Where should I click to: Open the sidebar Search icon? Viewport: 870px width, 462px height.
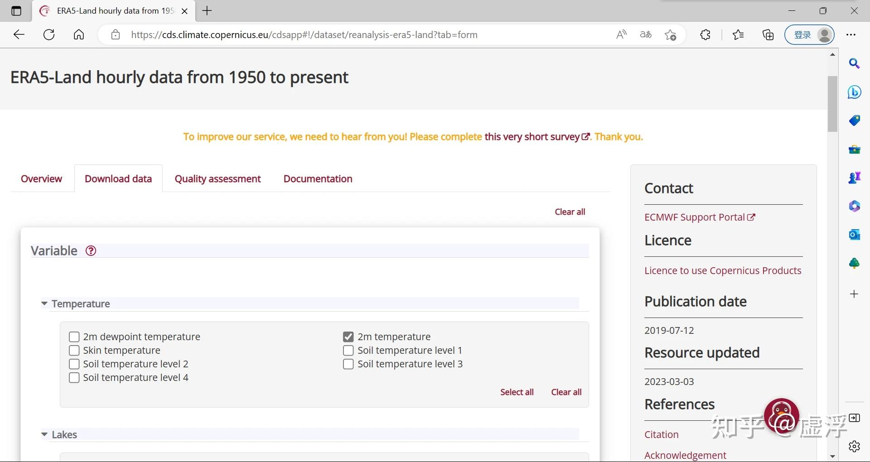854,64
